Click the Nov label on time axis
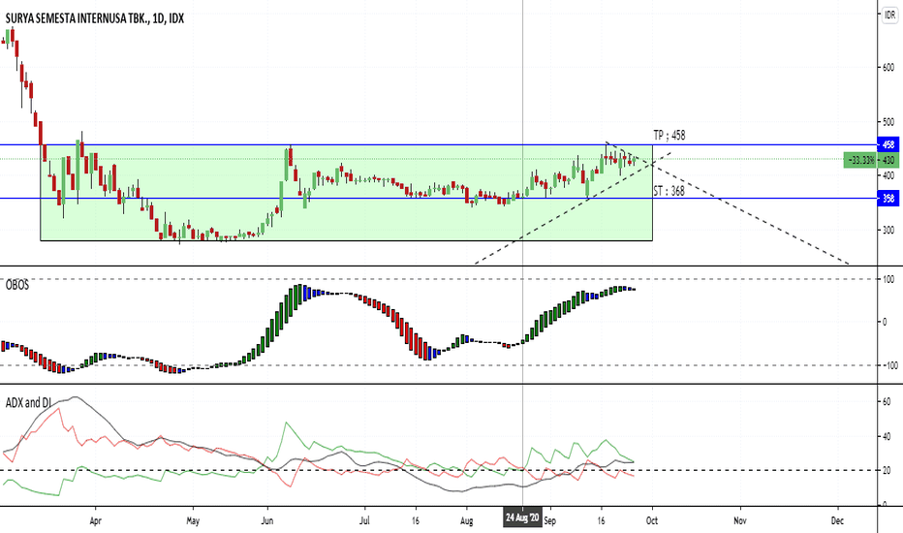This screenshot has height=533, width=903. click(740, 521)
